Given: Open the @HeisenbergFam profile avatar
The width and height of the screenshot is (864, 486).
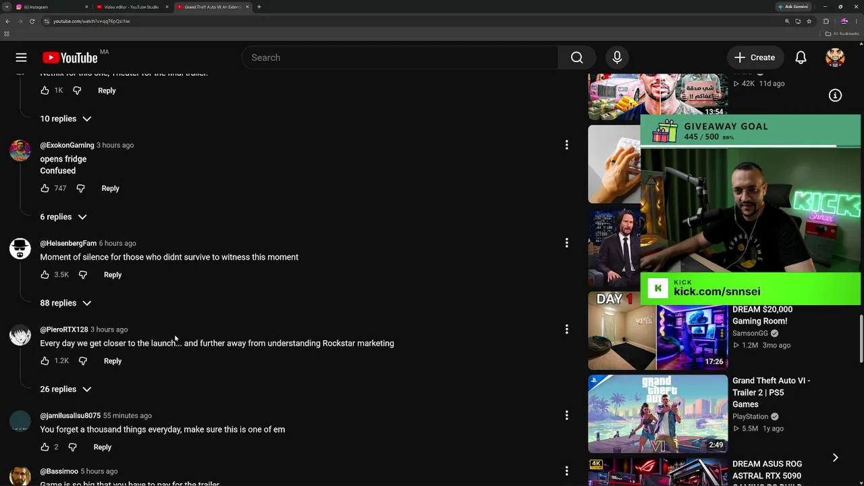Looking at the screenshot, I should tap(20, 248).
